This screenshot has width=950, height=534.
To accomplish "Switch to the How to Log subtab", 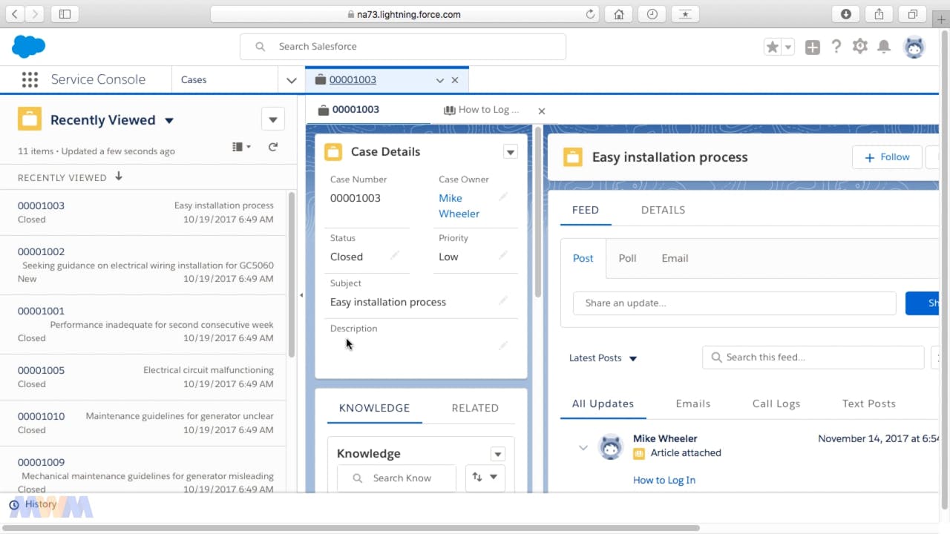I will [x=481, y=110].
